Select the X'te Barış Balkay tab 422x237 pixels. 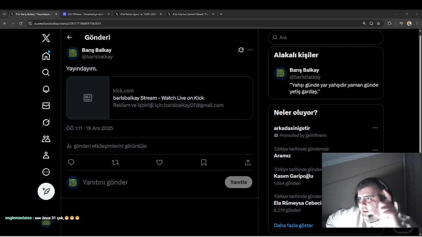coord(34,14)
